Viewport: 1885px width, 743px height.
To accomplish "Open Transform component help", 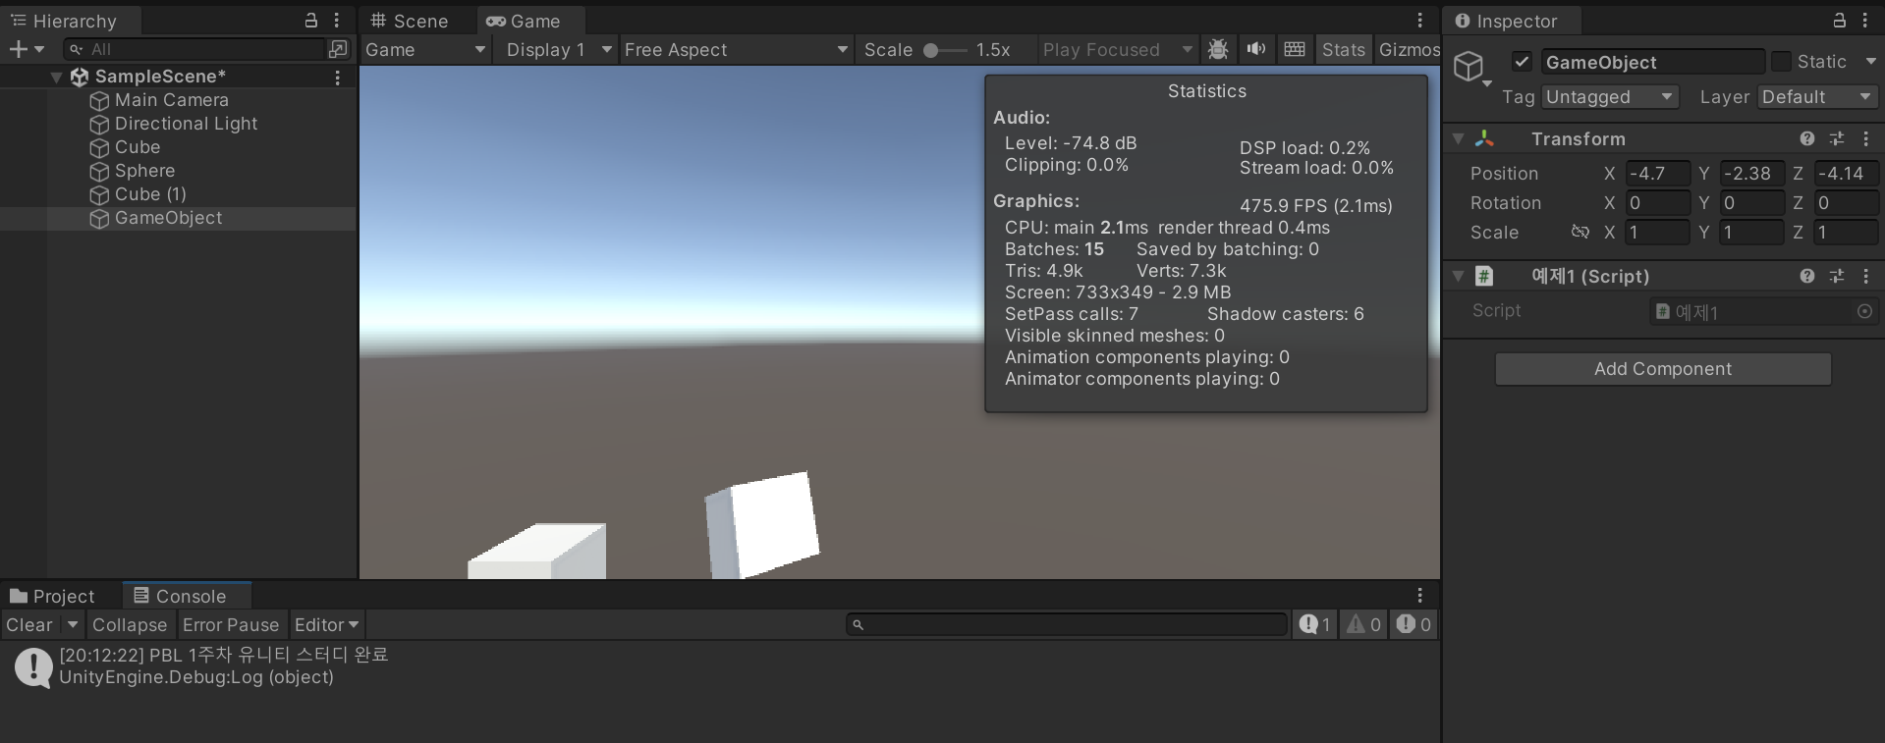I will tap(1806, 139).
